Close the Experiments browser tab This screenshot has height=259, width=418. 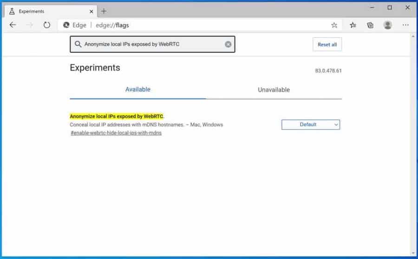(x=91, y=12)
